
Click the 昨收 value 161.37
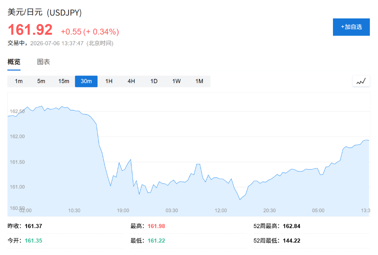(x=34, y=226)
